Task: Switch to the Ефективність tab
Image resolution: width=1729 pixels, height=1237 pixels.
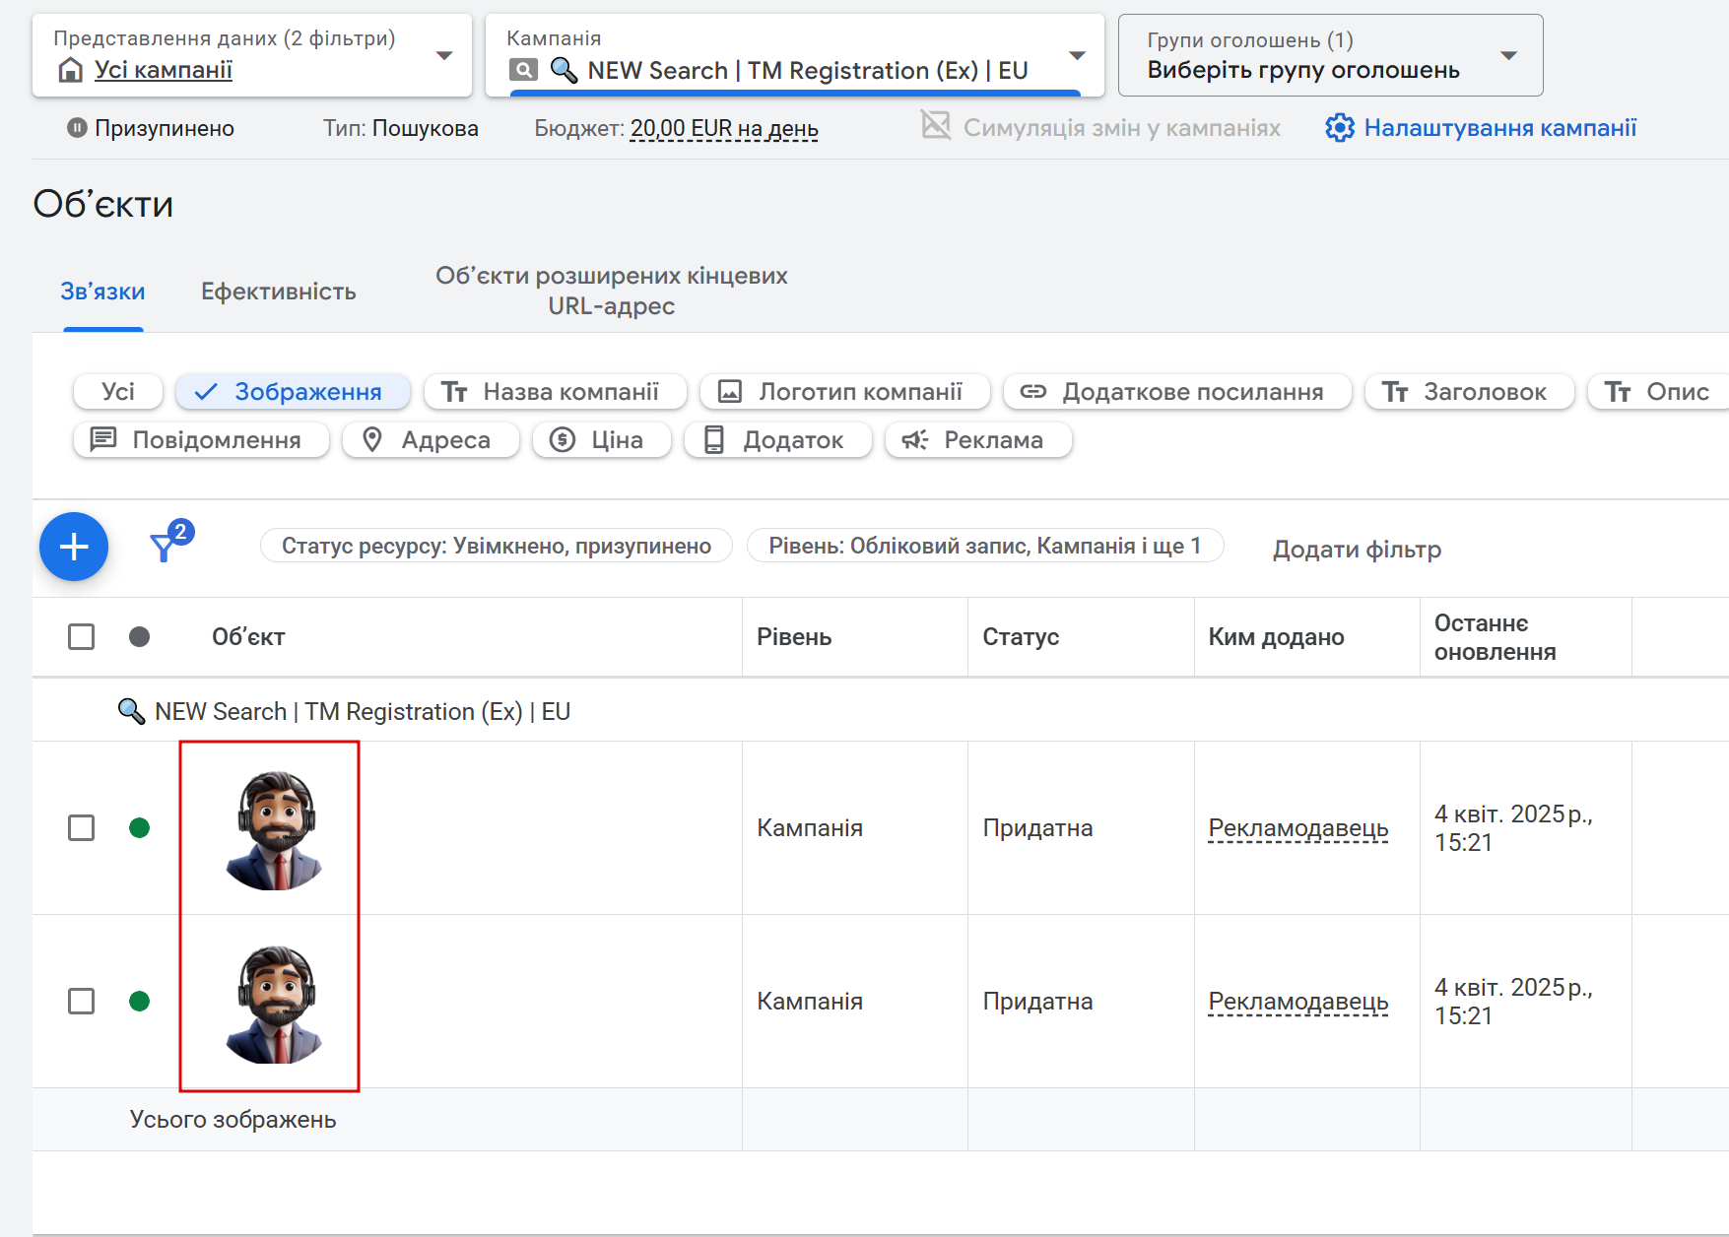Action: point(279,292)
